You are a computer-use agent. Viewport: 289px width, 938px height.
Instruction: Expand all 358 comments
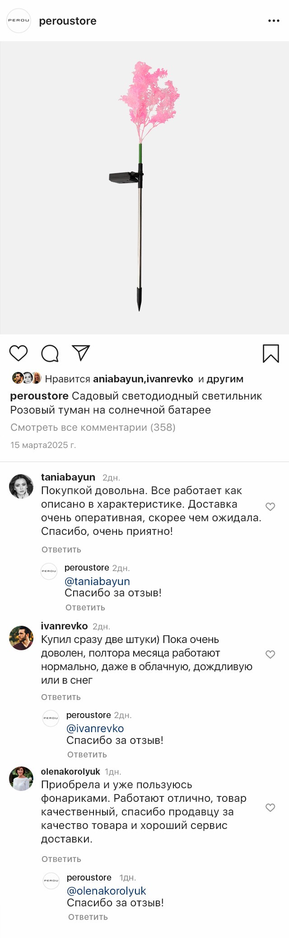tap(93, 427)
